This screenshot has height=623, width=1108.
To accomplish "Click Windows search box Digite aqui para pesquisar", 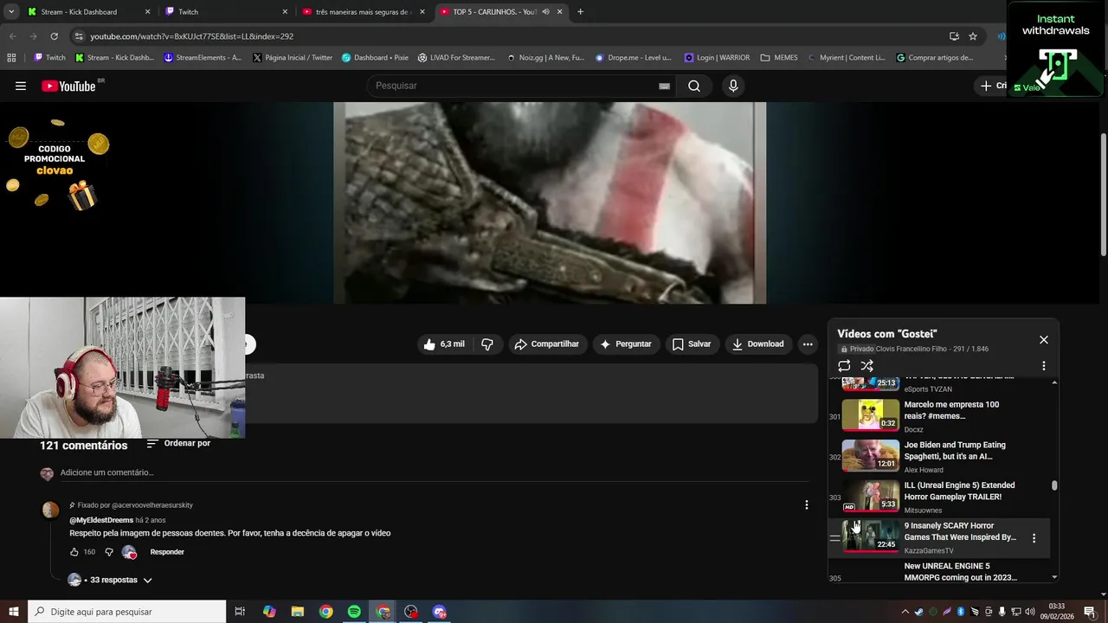I will pyautogui.click(x=127, y=612).
